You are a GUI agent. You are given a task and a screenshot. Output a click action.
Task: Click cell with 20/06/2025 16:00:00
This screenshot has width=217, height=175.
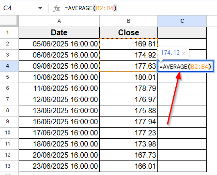coord(59,155)
